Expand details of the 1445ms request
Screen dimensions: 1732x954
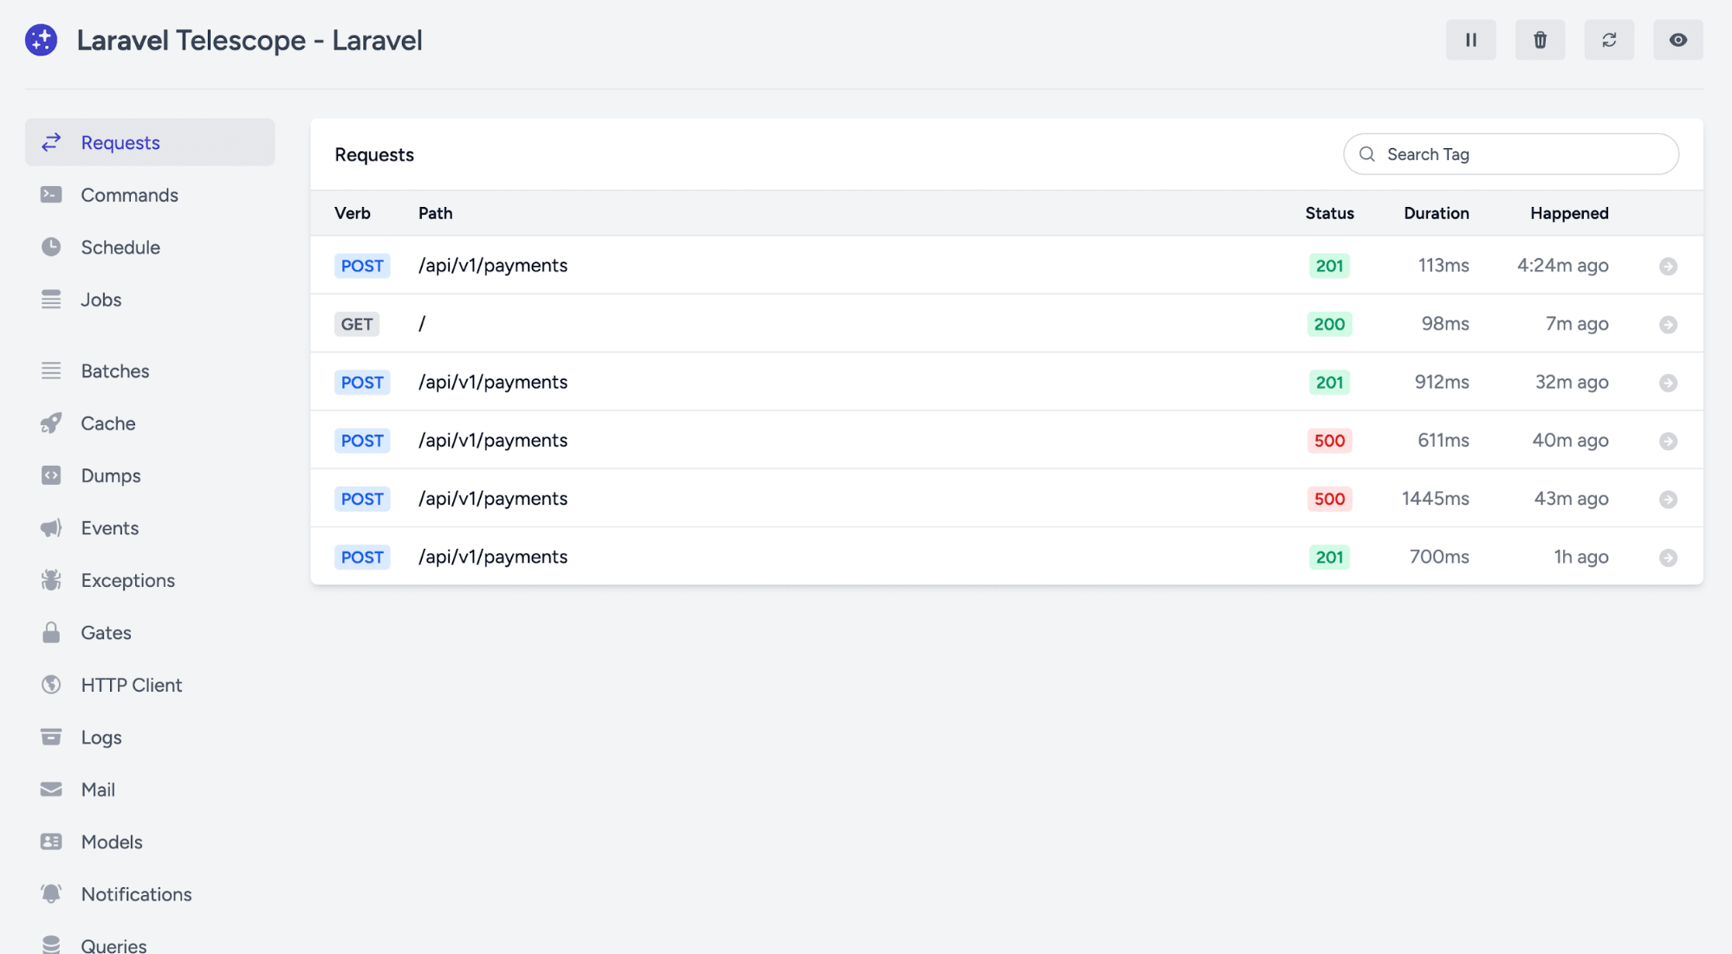1668,499
